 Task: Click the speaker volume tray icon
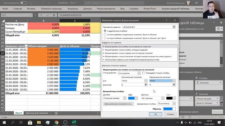pos(186,122)
